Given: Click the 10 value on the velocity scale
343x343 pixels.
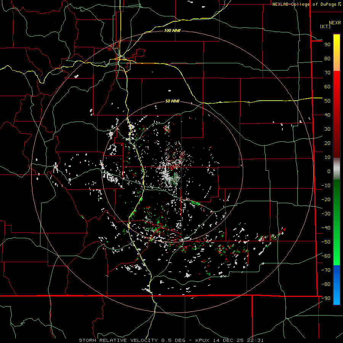Looking at the screenshot, I should coord(327,157).
